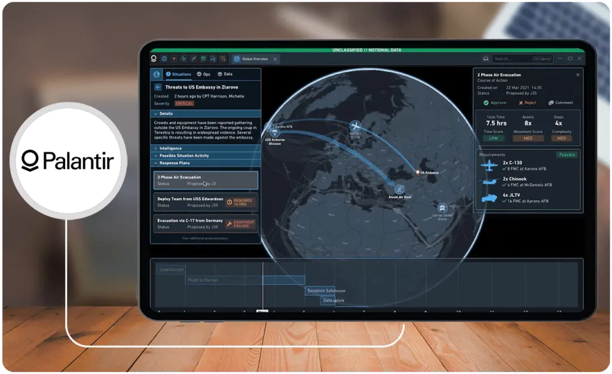The width and height of the screenshot is (612, 374).
Task: Click the globe button beside the Situations tab
Action: pyautogui.click(x=157, y=74)
